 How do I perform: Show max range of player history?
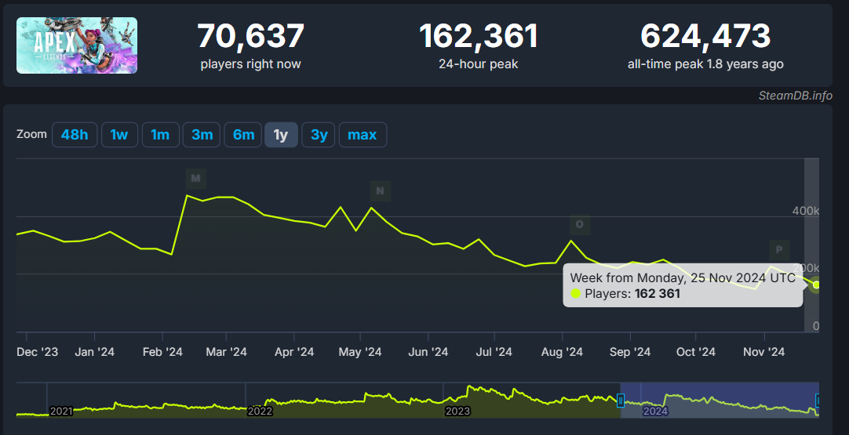click(x=363, y=135)
